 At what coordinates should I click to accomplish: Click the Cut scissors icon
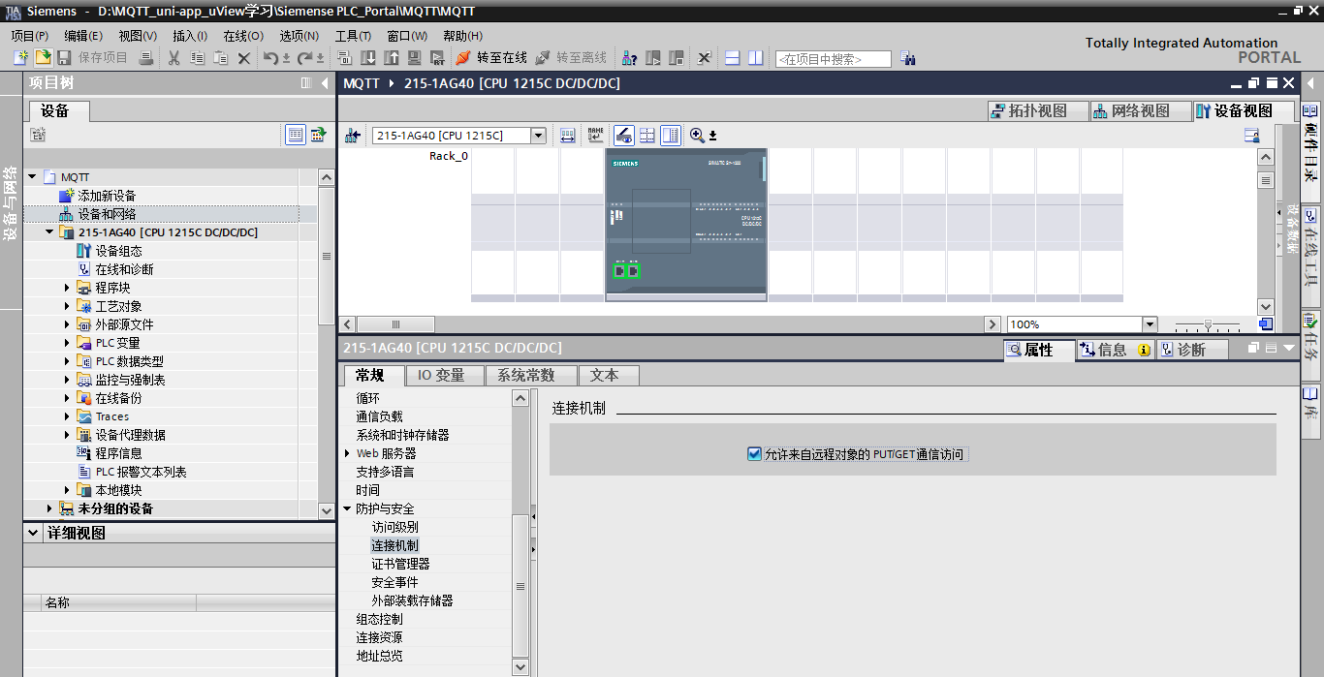pyautogui.click(x=173, y=58)
